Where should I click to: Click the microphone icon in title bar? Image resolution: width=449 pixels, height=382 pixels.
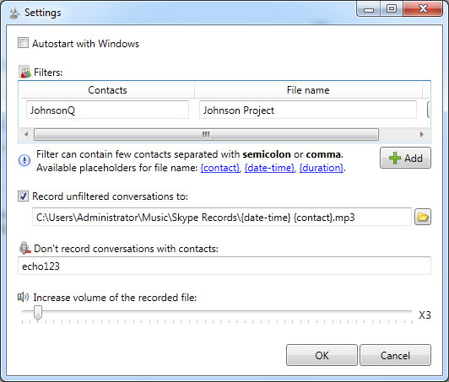tap(14, 13)
